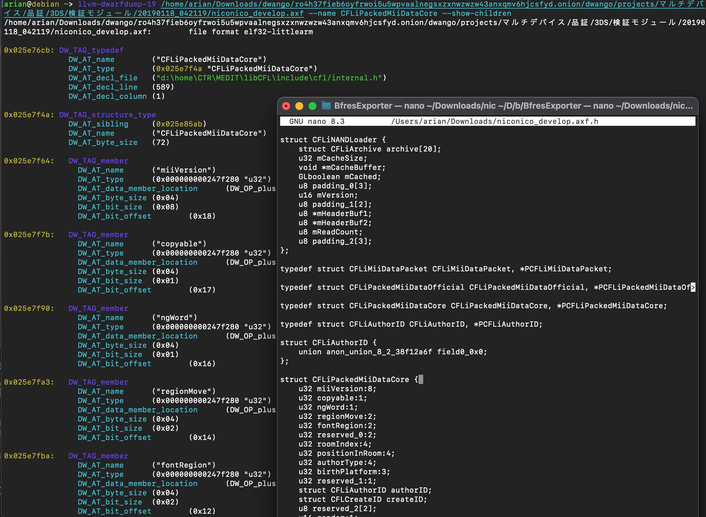Click the llvm-dwarfdump-19 command text
This screenshot has height=517, width=706.
click(117, 4)
